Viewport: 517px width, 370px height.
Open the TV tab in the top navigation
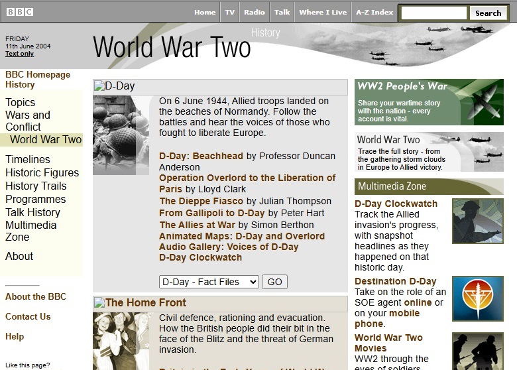[230, 12]
